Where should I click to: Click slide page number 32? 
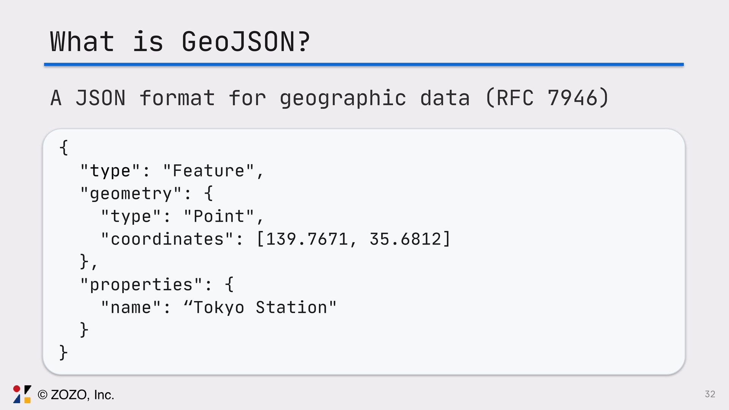[710, 394]
